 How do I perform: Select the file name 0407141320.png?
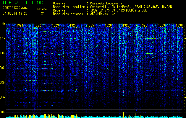(15, 8)
